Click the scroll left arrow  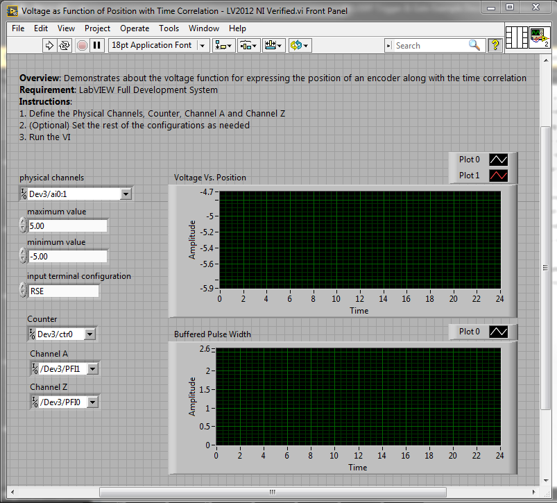pyautogui.click(x=12, y=493)
